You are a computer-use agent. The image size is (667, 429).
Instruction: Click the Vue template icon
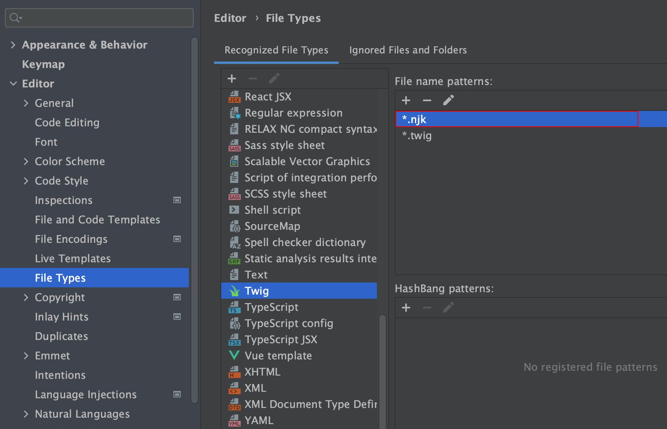point(234,355)
